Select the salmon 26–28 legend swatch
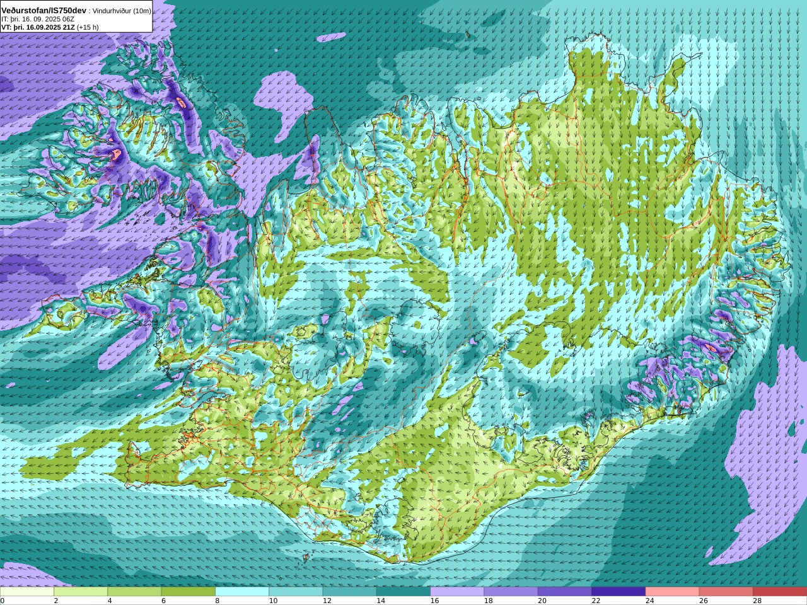807x605 pixels. [726, 592]
